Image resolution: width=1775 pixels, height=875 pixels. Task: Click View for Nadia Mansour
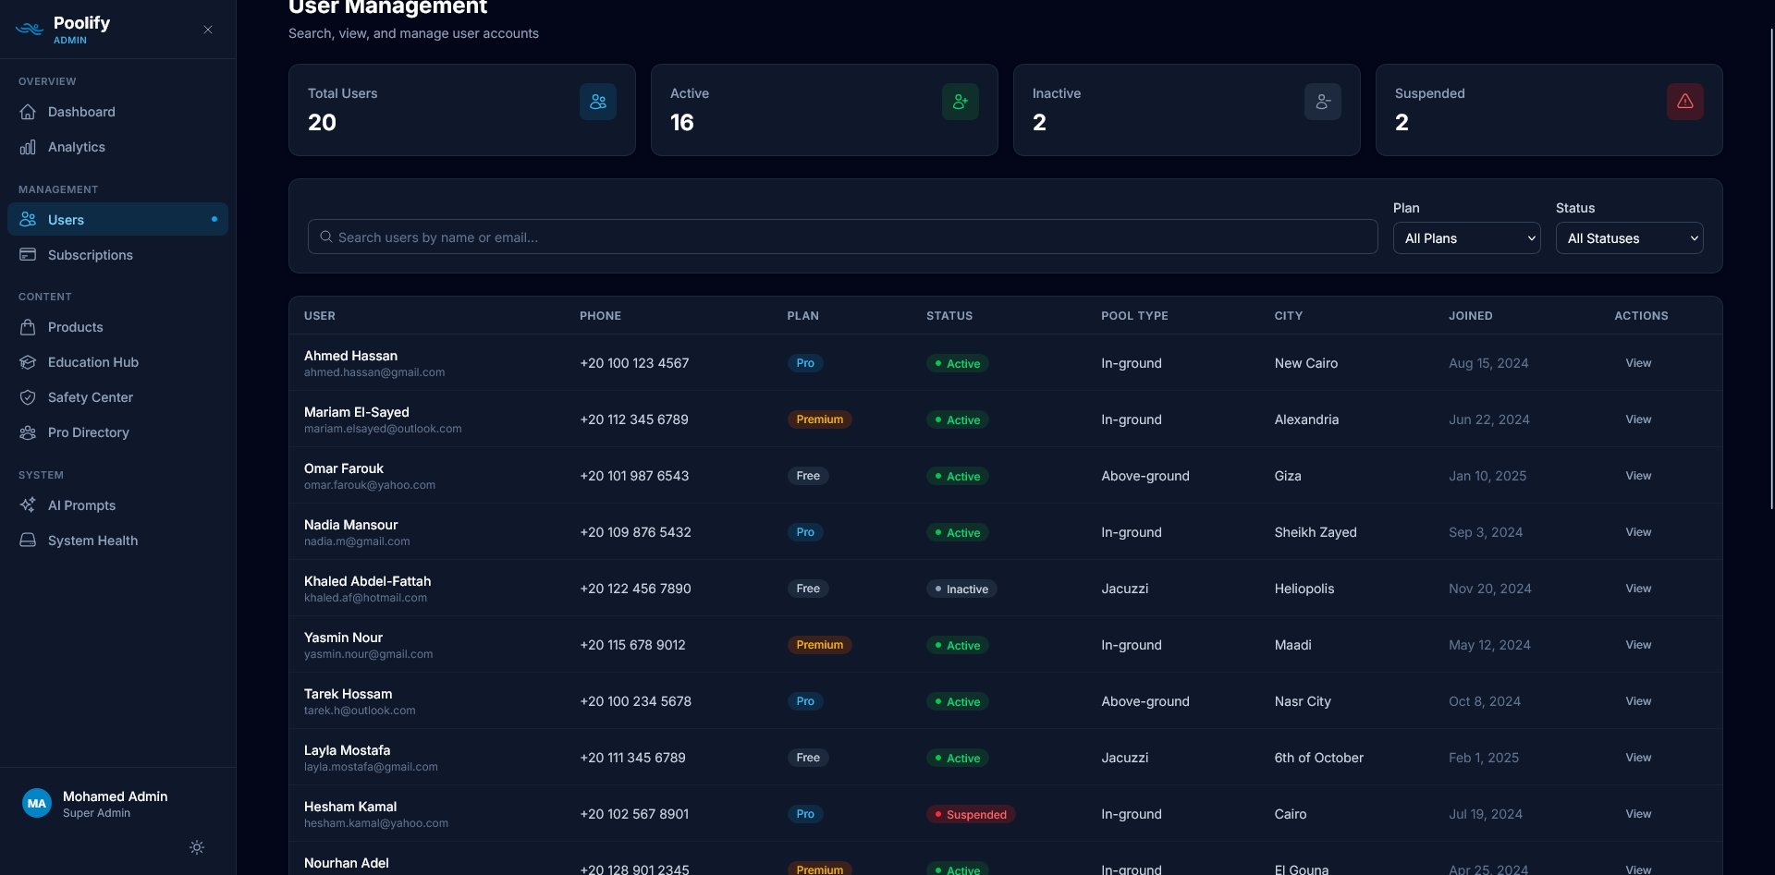tap(1638, 532)
